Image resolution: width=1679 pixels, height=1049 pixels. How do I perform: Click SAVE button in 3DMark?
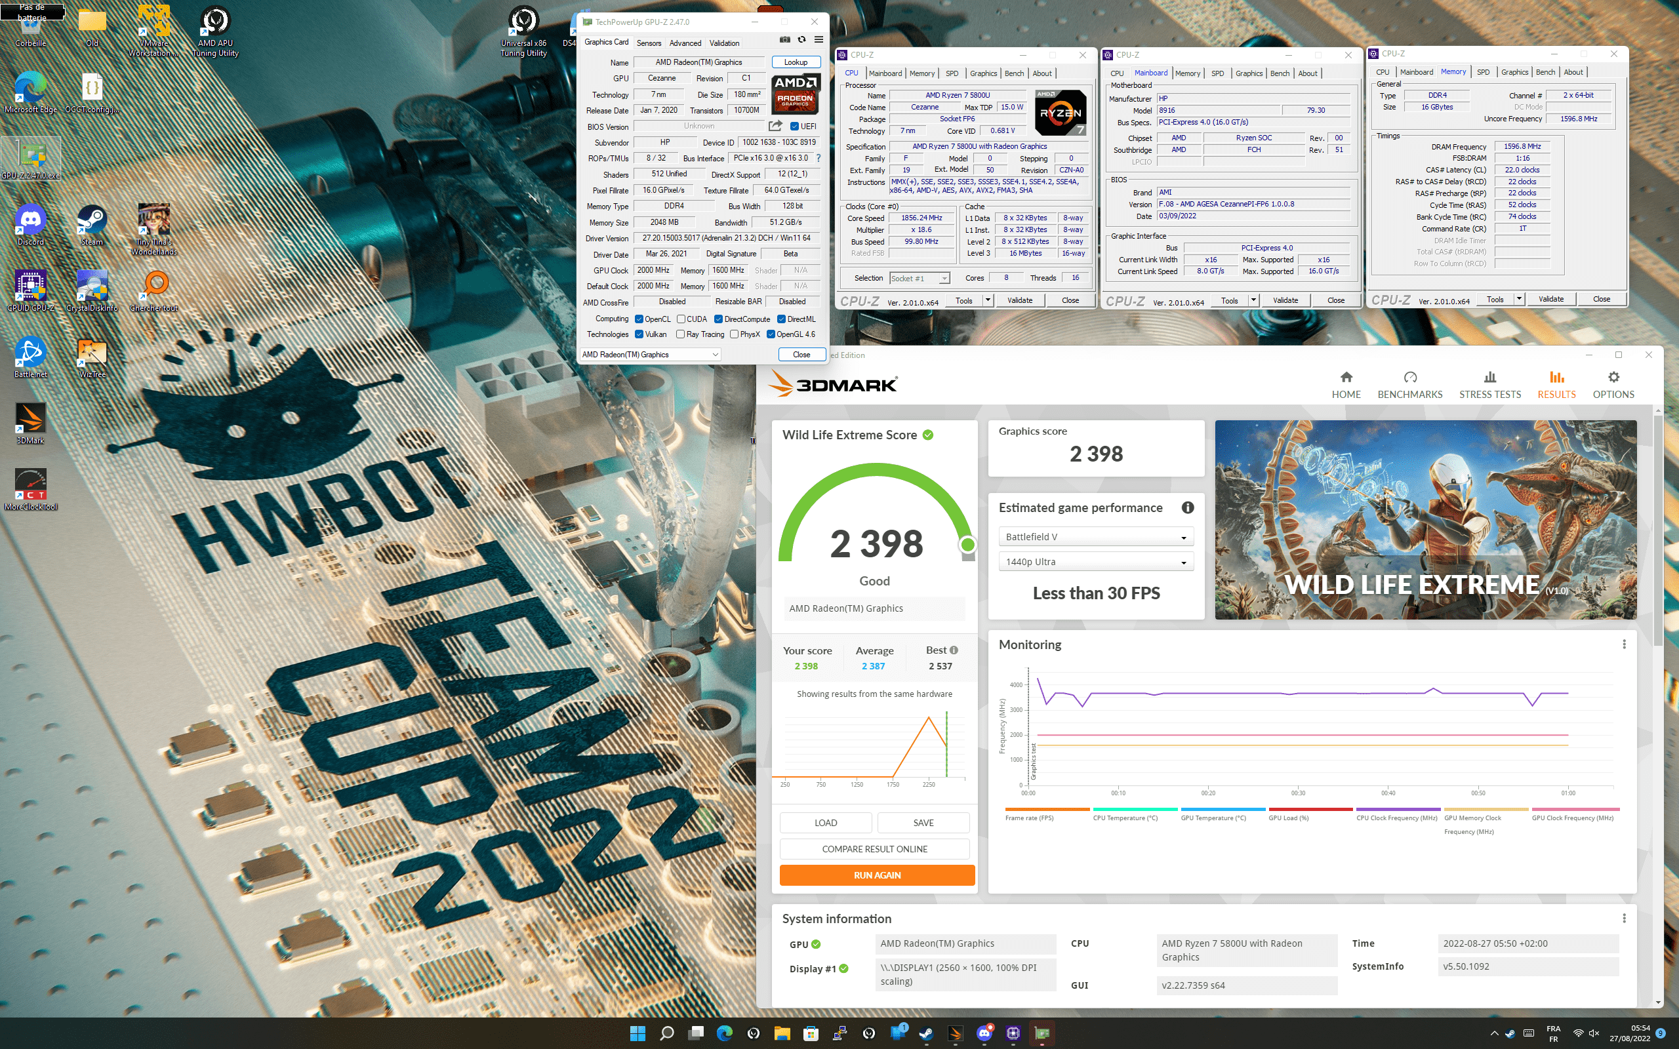click(x=923, y=823)
